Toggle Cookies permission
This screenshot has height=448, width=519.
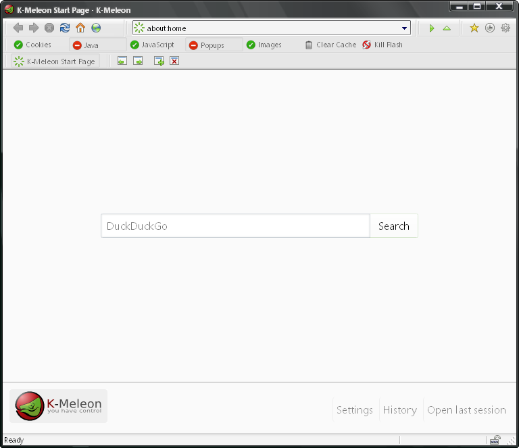[x=32, y=45]
